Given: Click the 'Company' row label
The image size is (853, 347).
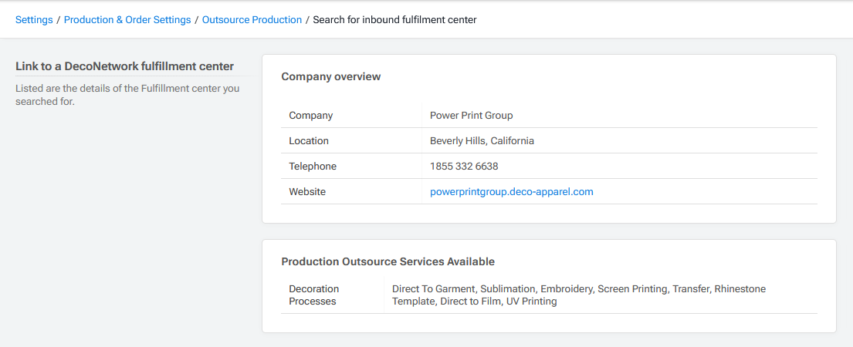Looking at the screenshot, I should coord(310,115).
